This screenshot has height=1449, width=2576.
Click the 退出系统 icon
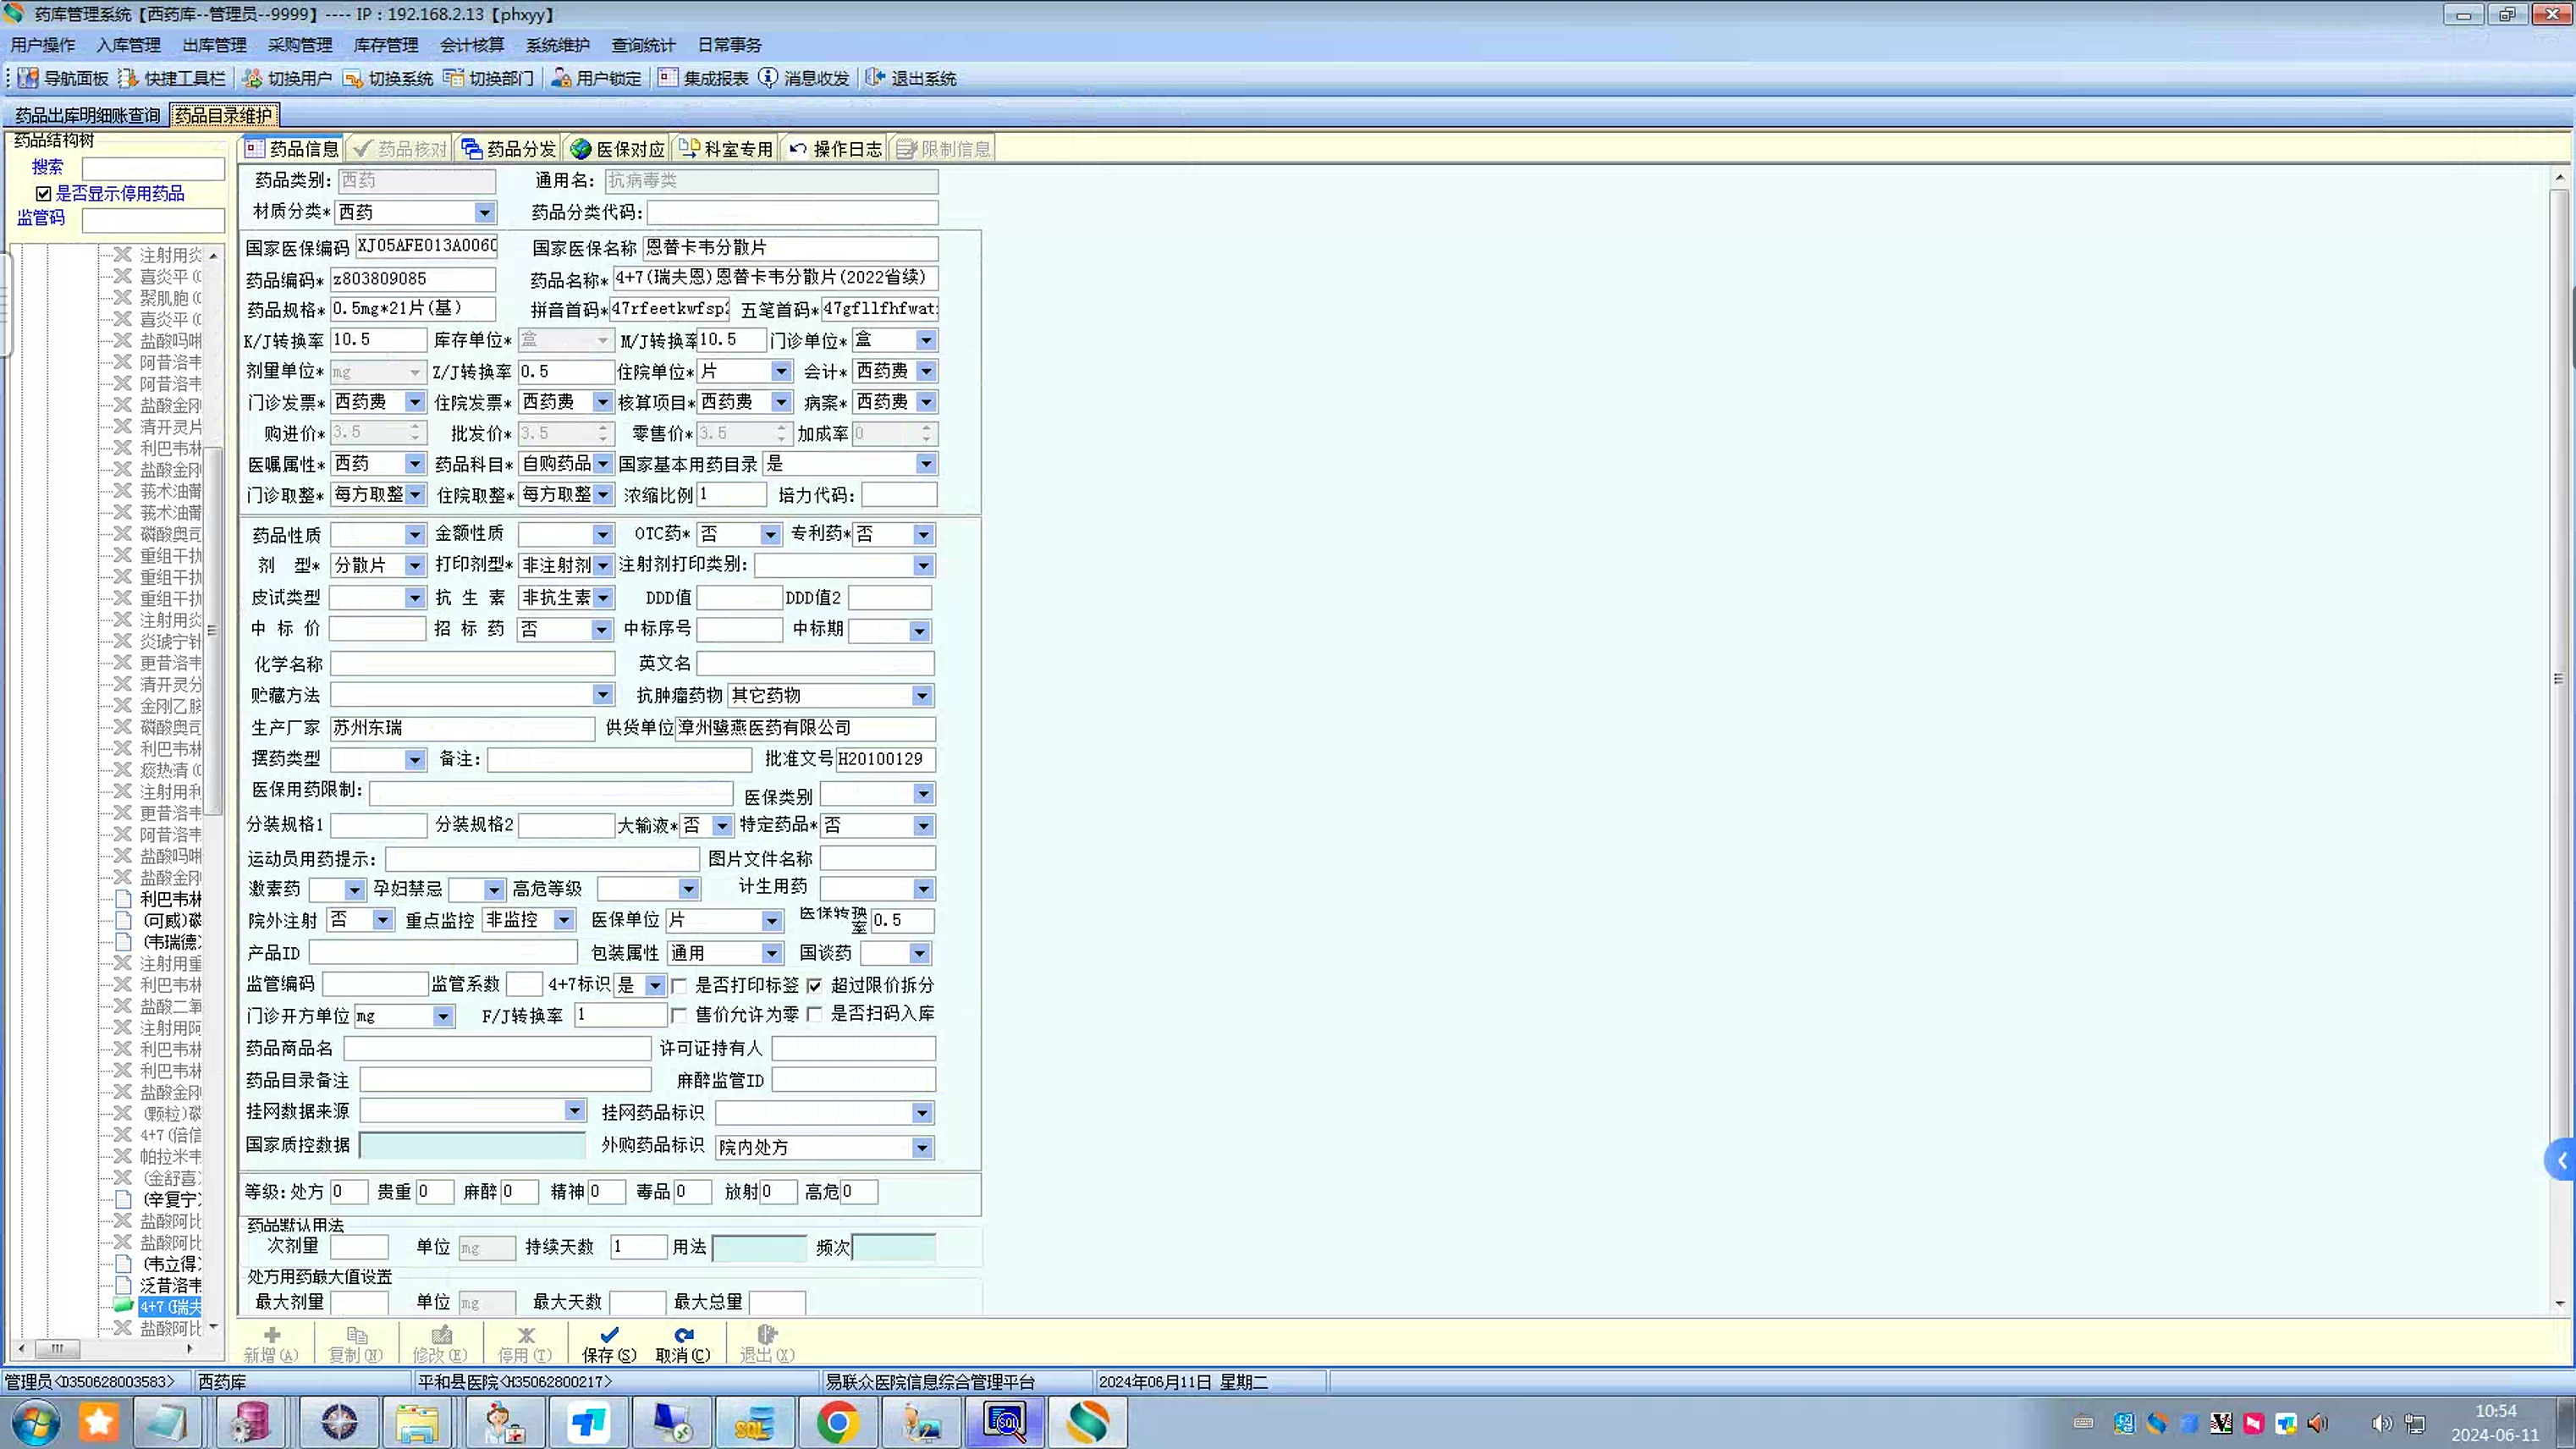click(875, 78)
